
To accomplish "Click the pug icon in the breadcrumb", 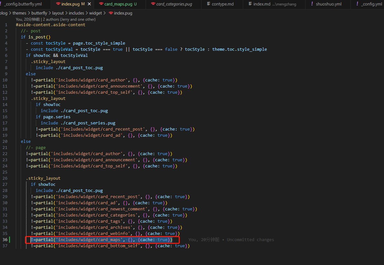I will coord(111,13).
